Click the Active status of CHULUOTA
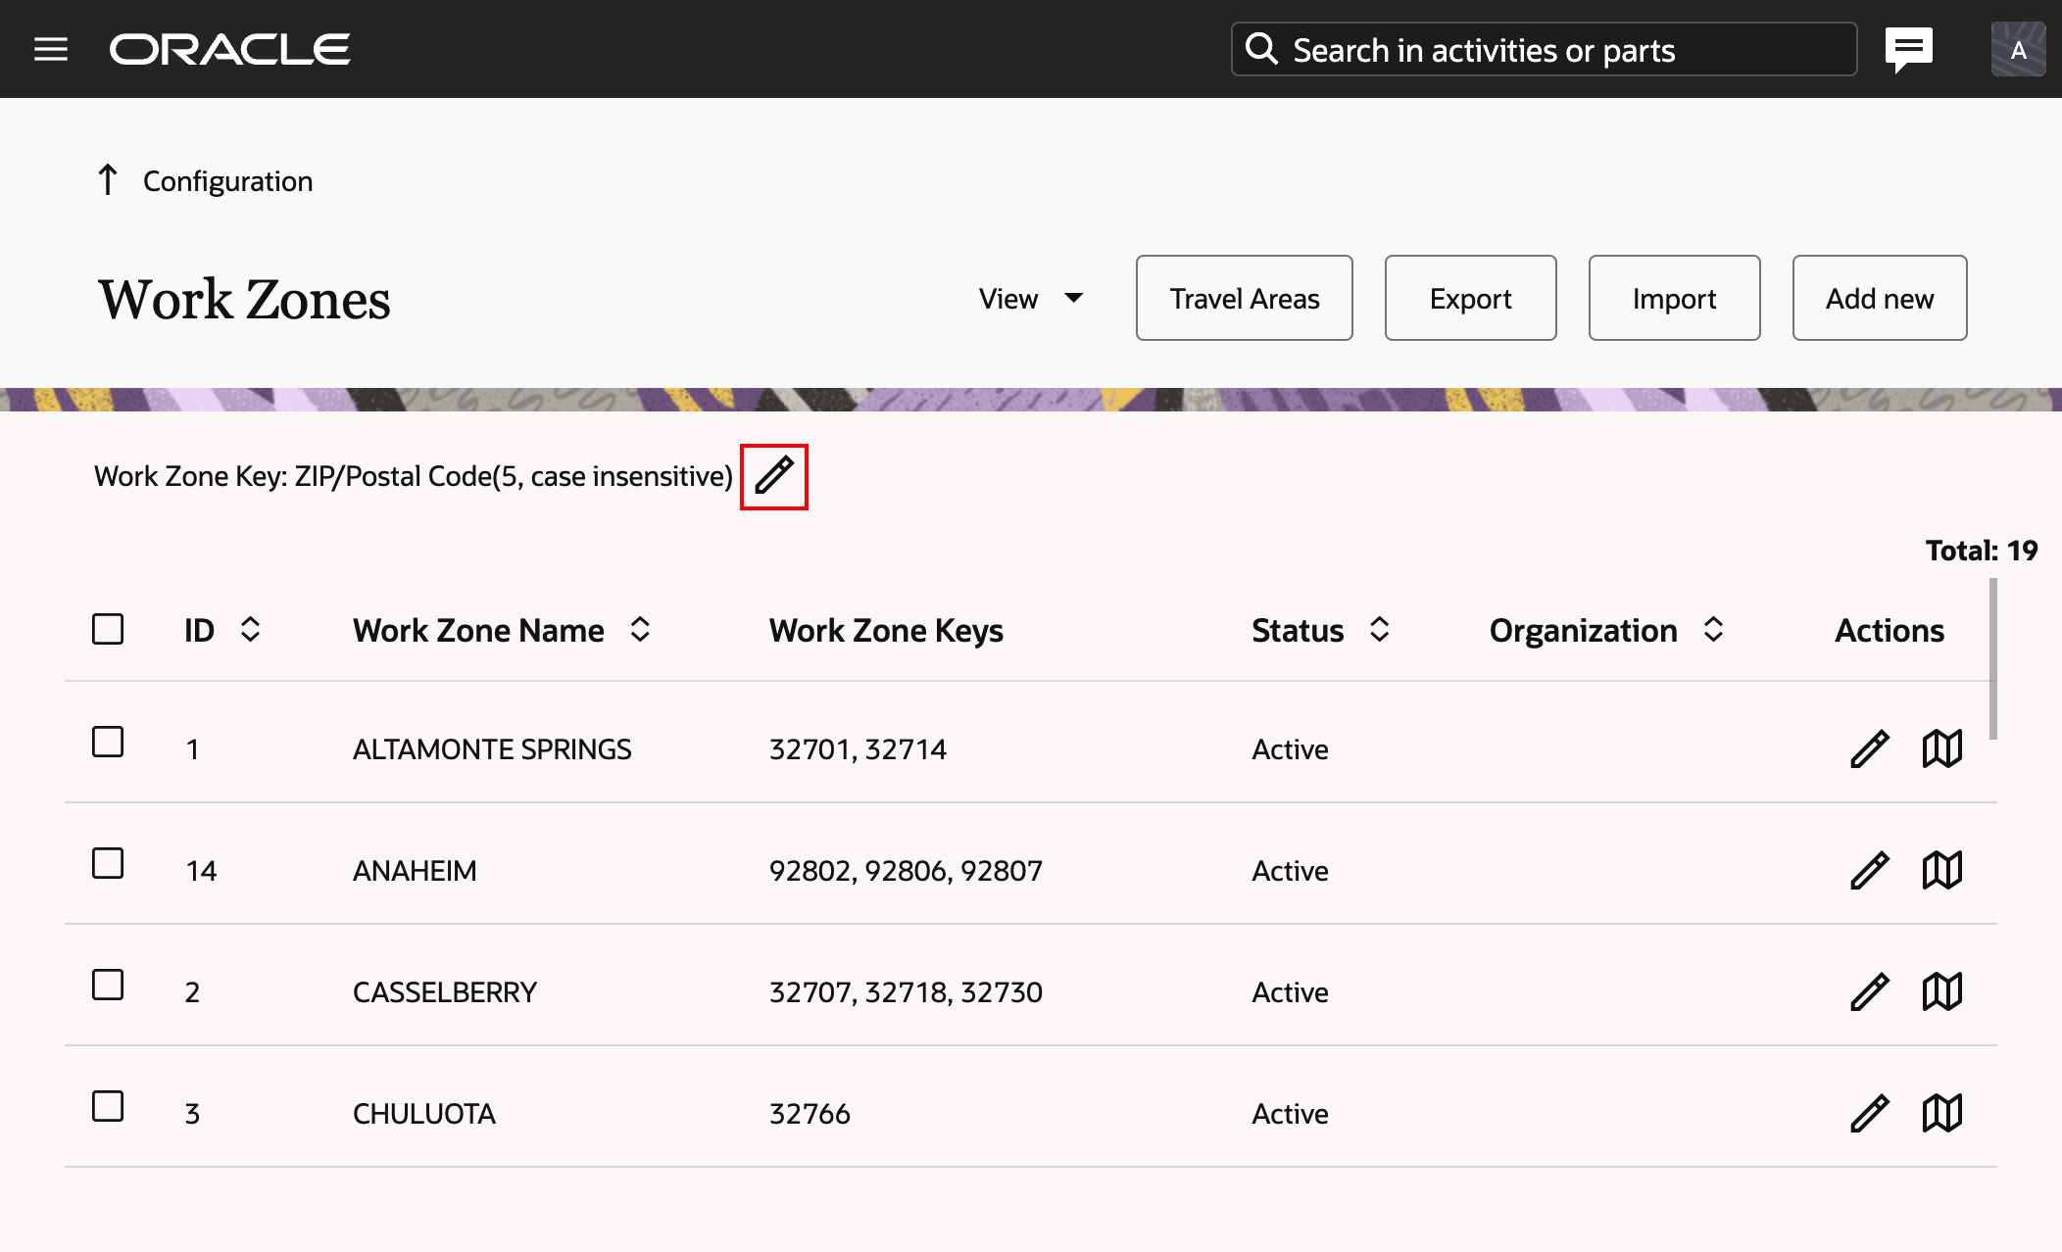This screenshot has width=2062, height=1252. click(1290, 1114)
